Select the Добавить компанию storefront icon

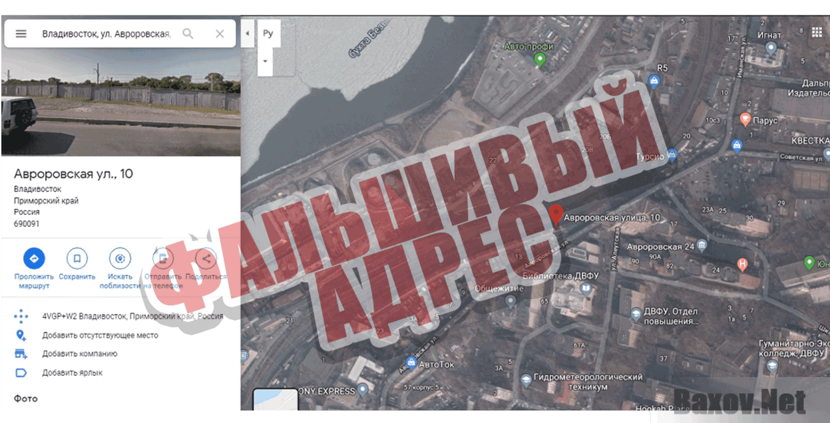22,353
